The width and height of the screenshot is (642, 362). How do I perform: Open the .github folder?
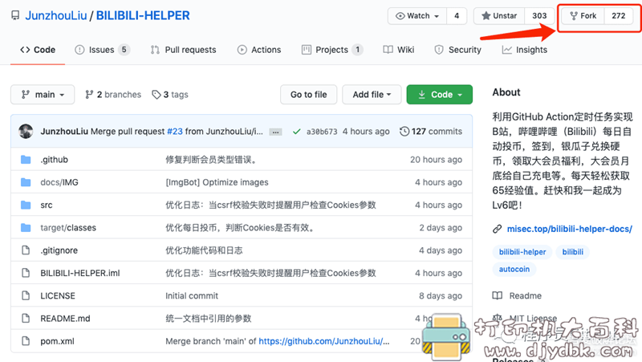pos(54,160)
